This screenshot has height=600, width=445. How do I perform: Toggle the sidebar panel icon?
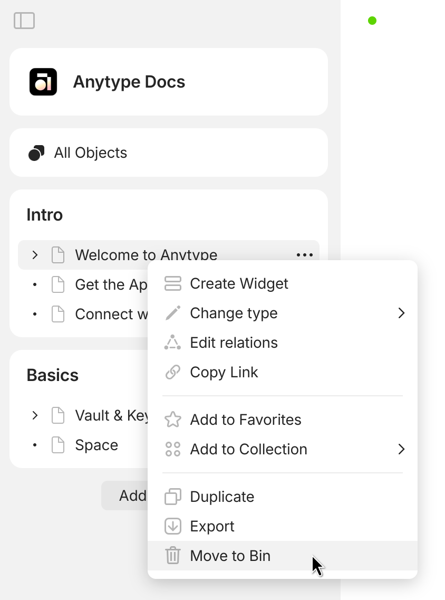(24, 21)
